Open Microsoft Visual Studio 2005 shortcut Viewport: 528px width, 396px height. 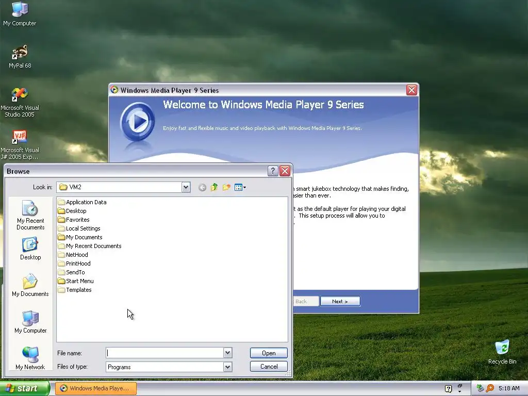coord(20,102)
